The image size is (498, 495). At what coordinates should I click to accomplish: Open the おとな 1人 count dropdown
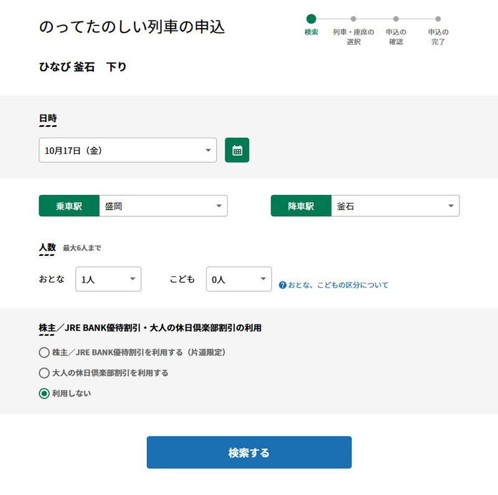108,280
